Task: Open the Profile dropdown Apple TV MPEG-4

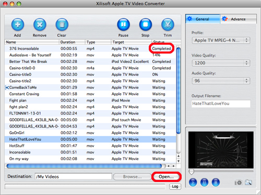Action: pos(221,41)
